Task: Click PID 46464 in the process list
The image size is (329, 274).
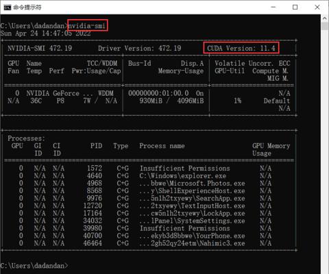Action: click(x=93, y=243)
